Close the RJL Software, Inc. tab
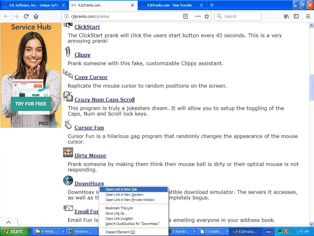The height and width of the screenshot is (236, 314). pos(63,5)
